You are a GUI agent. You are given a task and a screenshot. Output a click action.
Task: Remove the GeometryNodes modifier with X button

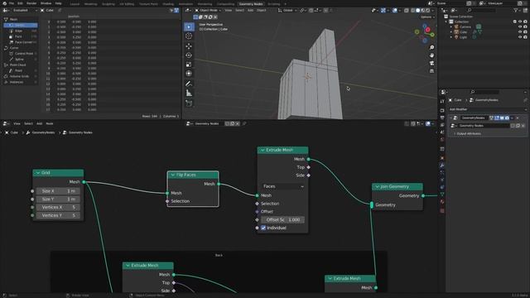[517, 118]
